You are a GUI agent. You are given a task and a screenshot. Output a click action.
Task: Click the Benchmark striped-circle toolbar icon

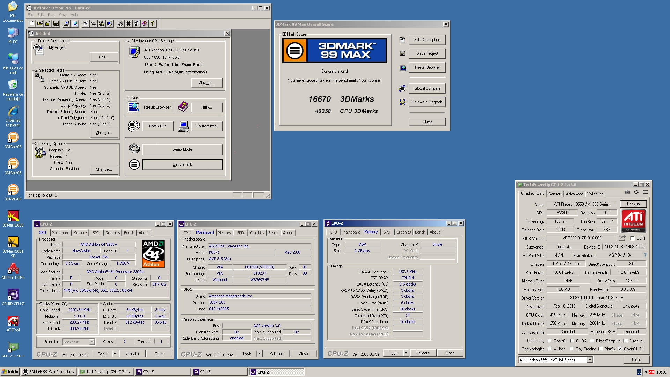[x=128, y=23]
